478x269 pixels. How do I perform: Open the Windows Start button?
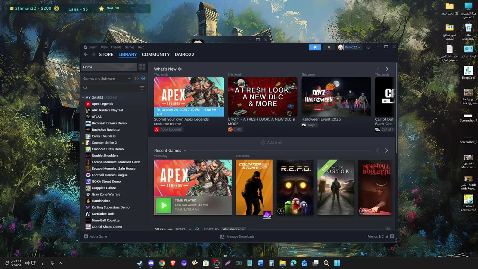tap(337, 263)
